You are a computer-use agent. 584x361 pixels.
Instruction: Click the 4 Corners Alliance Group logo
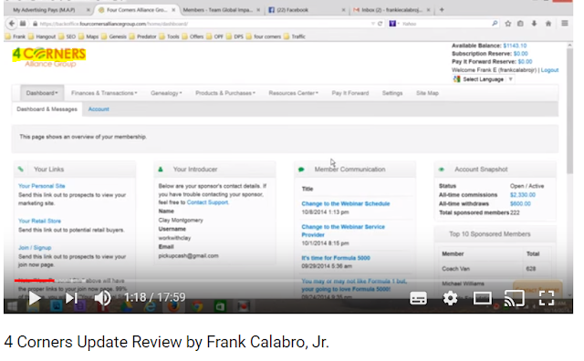coord(49,57)
